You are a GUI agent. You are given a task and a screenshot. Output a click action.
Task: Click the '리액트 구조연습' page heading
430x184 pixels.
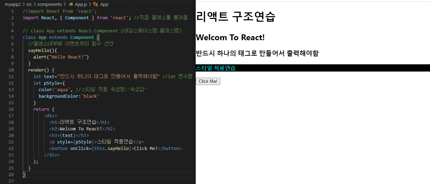pyautogui.click(x=236, y=17)
